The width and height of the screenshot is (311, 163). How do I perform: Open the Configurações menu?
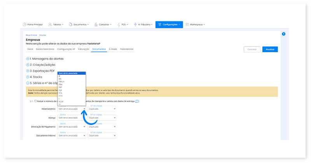pos(169,25)
